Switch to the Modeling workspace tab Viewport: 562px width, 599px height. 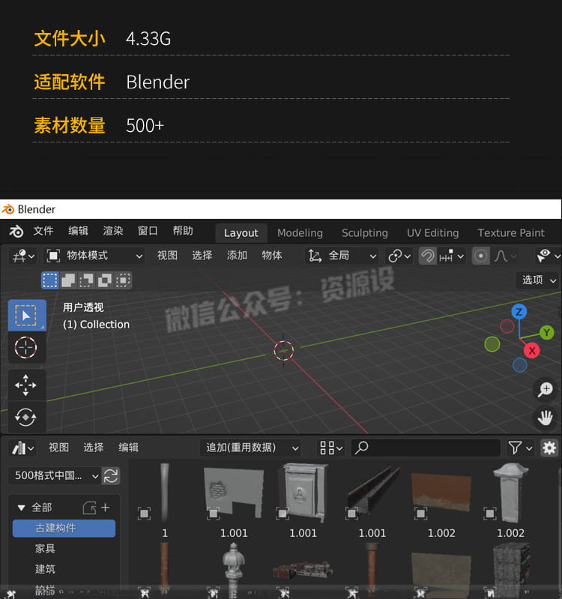[300, 233]
